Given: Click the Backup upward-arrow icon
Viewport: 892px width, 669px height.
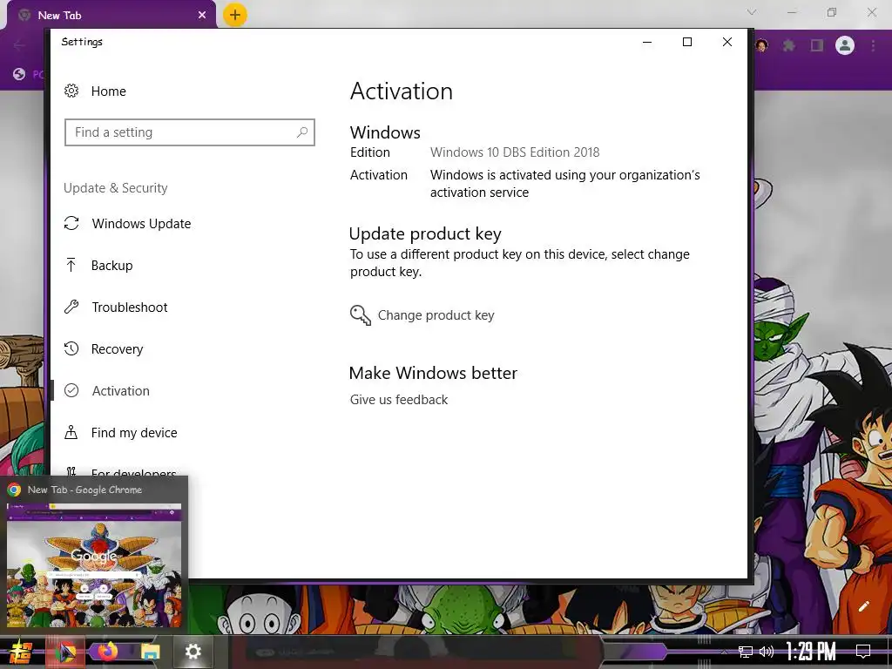Looking at the screenshot, I should 71,265.
